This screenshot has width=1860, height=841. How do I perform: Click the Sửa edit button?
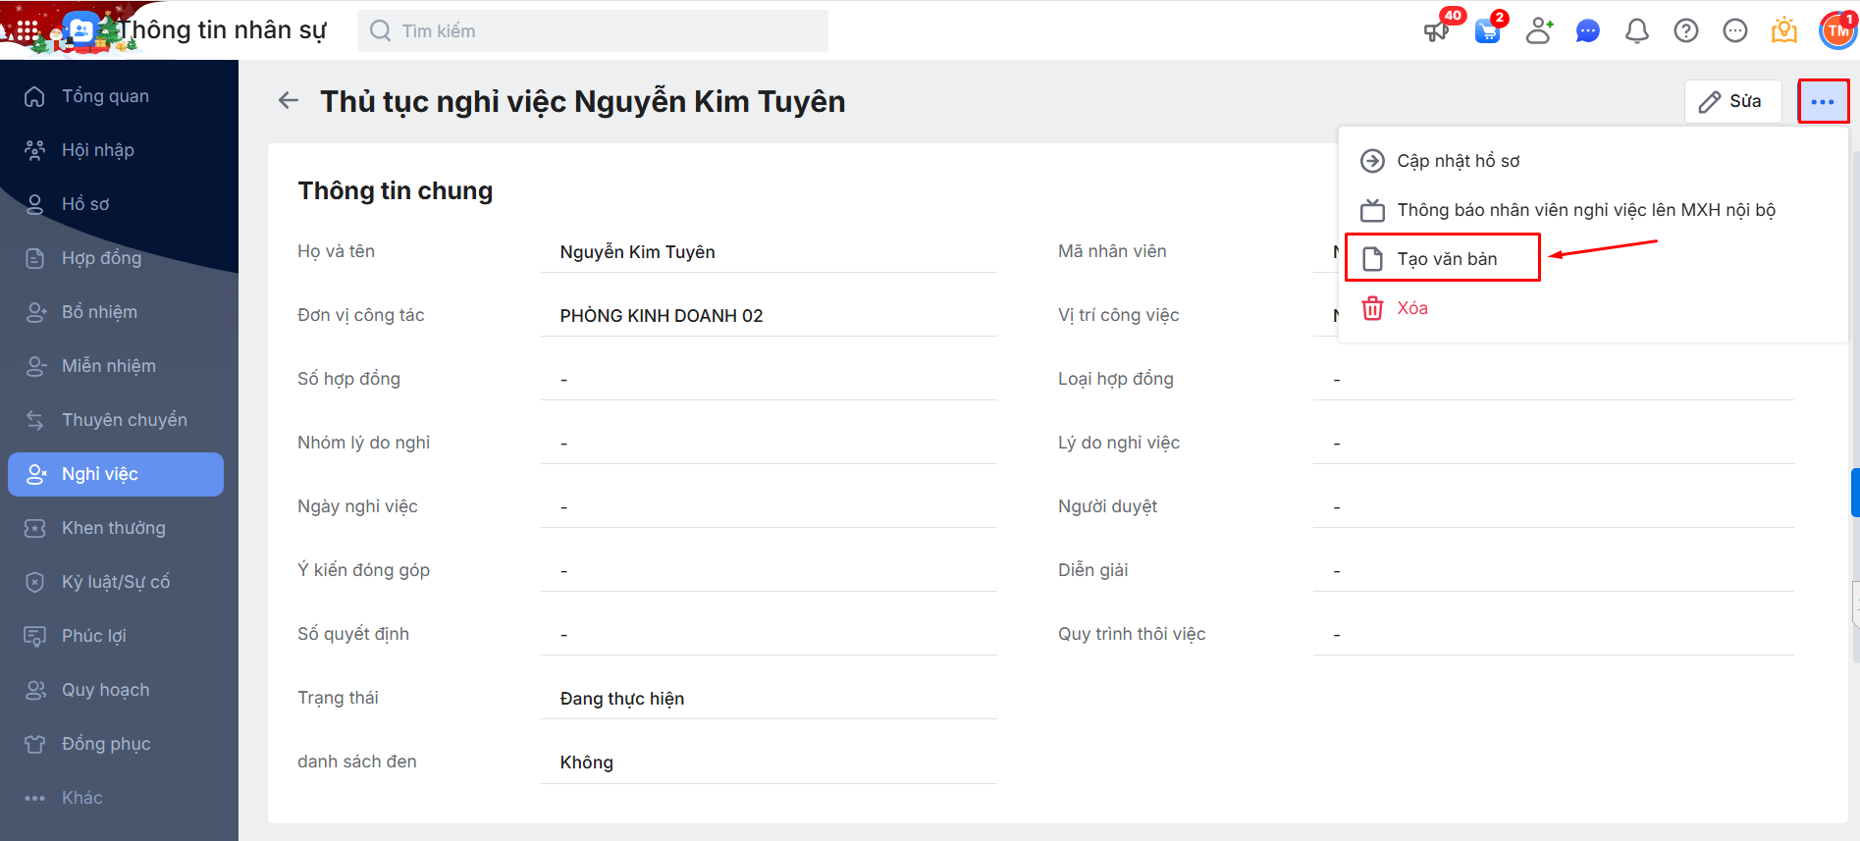click(1732, 101)
